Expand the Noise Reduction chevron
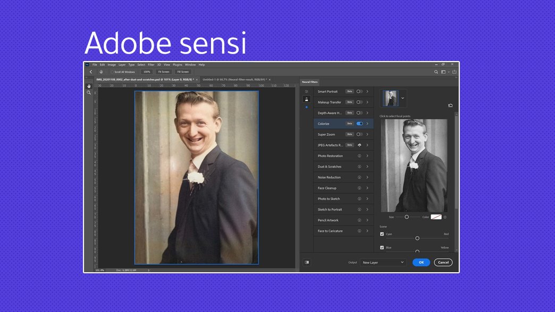The width and height of the screenshot is (555, 312). 367,177
